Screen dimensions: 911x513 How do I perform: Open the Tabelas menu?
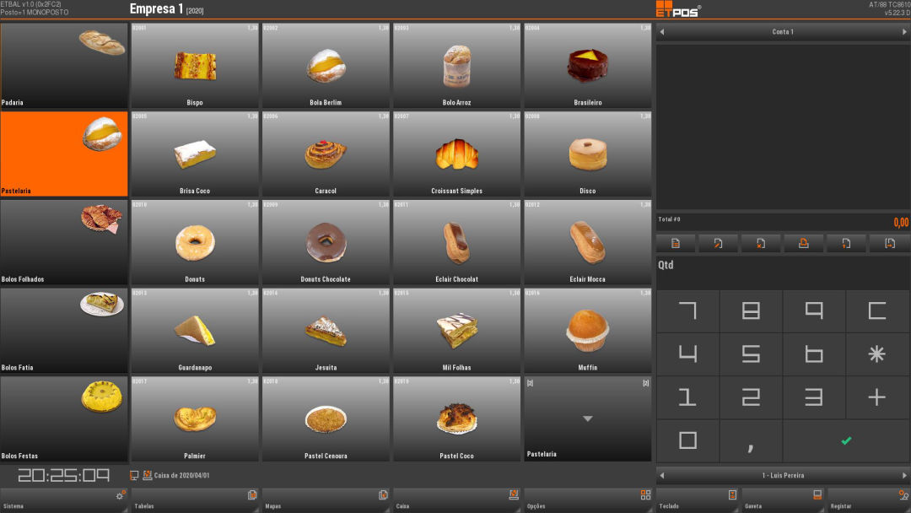tap(195, 500)
